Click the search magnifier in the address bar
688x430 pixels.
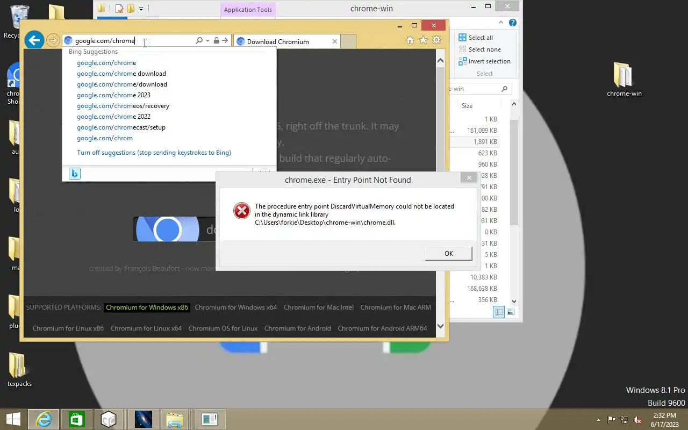click(x=199, y=41)
